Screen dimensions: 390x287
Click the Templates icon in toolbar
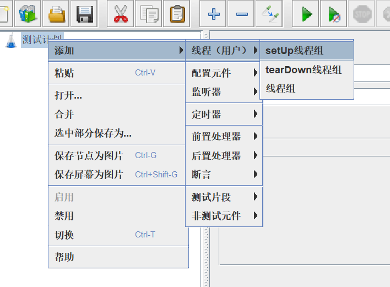click(28, 14)
